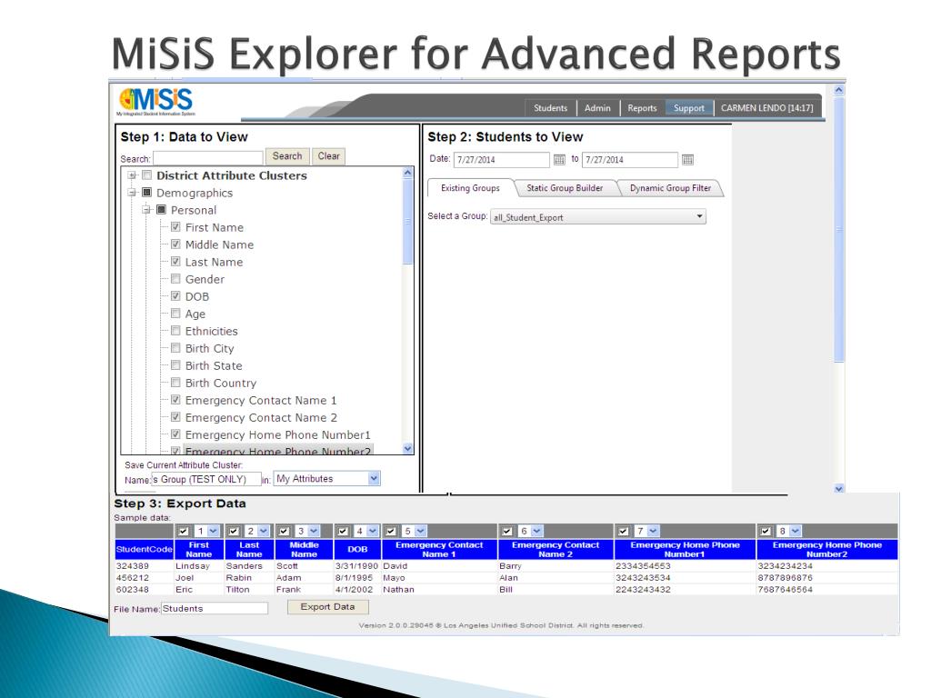Image resolution: width=931 pixels, height=698 pixels.
Task: Click the cluster Name input field
Action: [206, 479]
